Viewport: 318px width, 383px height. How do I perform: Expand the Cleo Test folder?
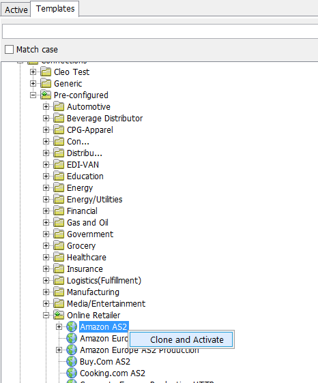tap(33, 72)
